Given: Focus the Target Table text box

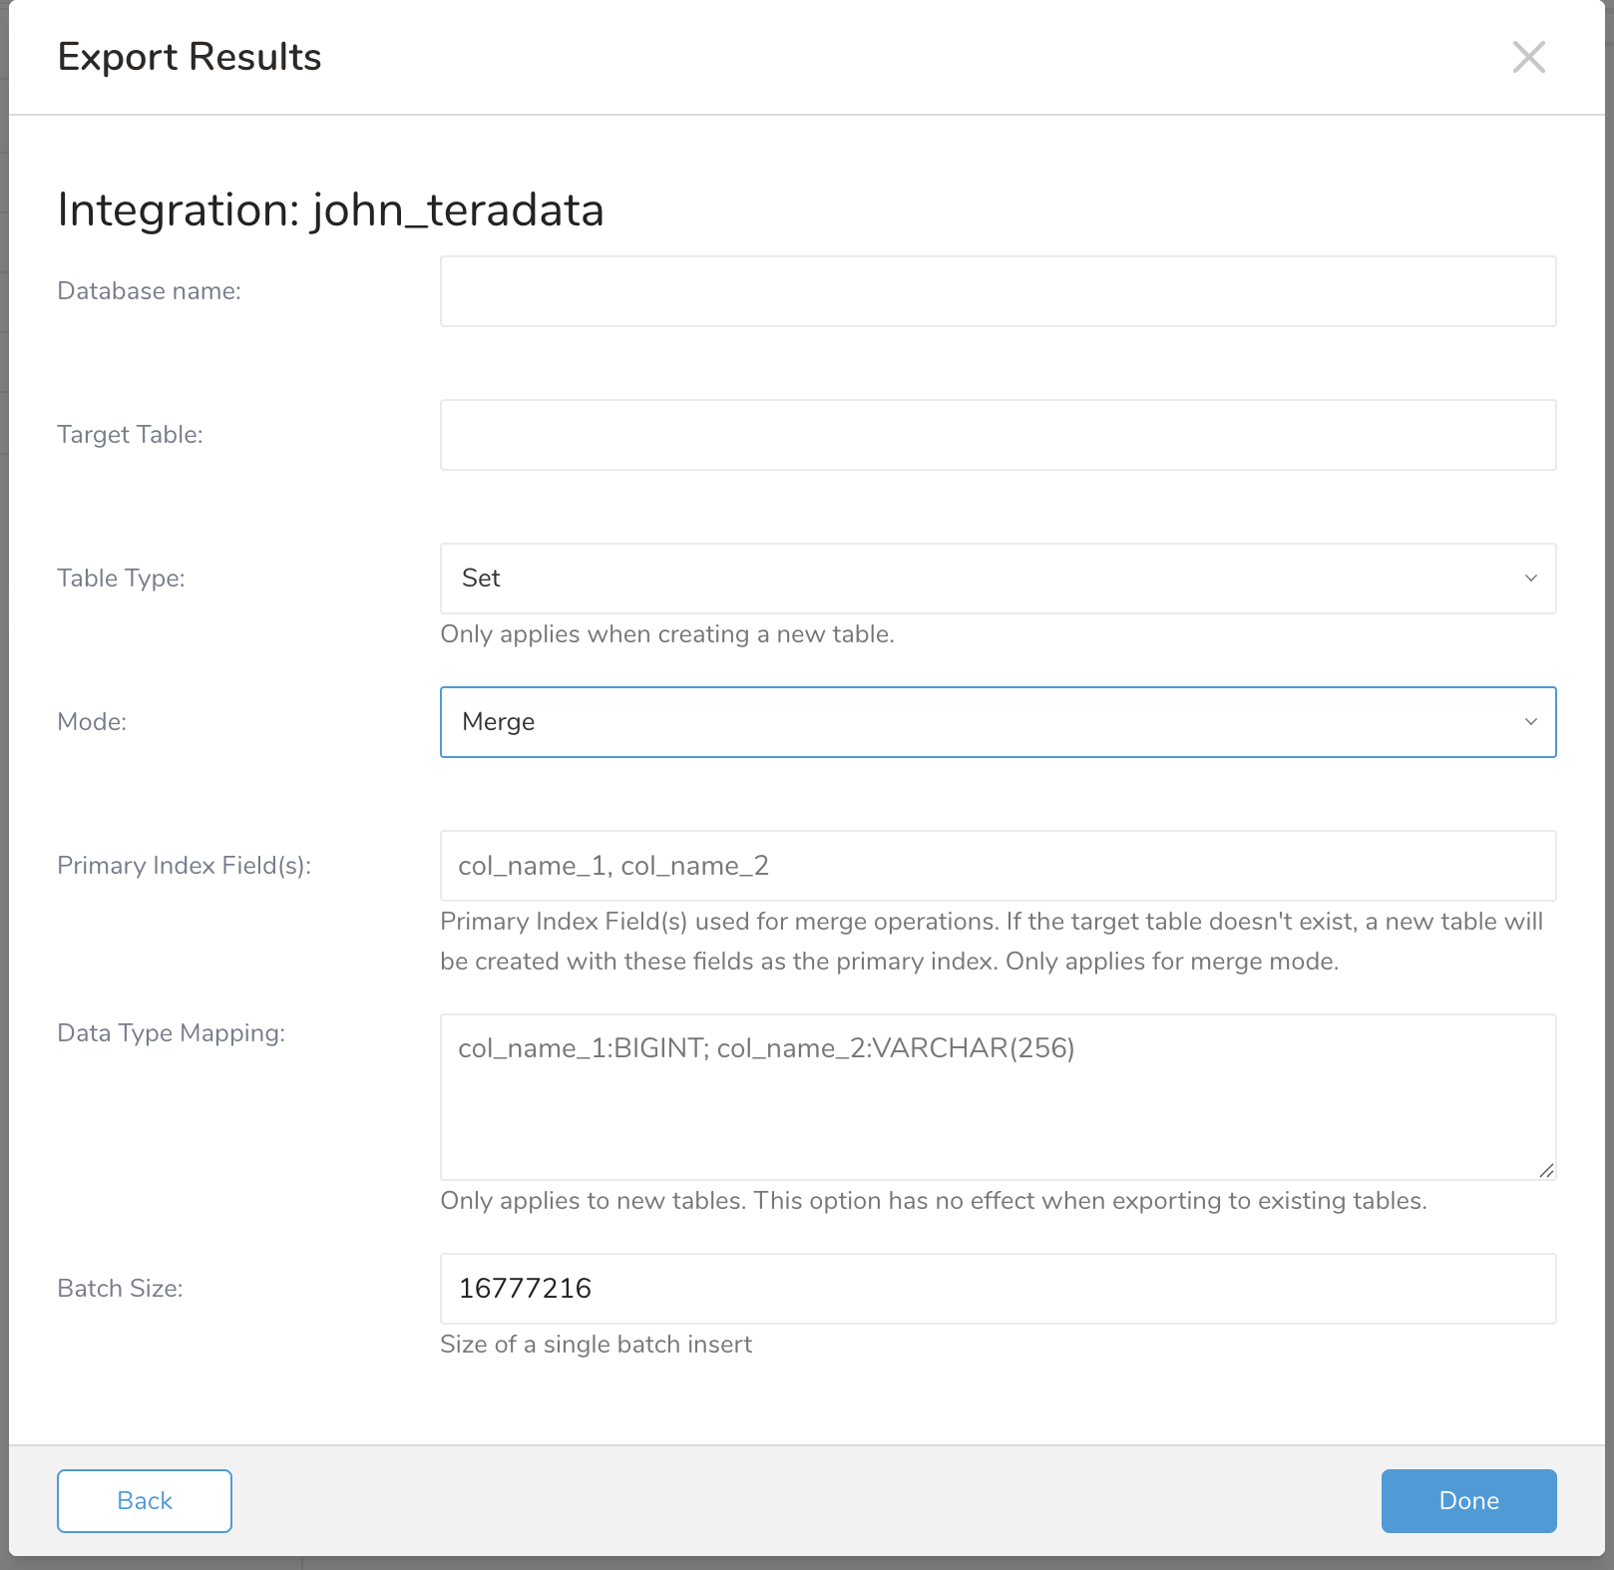Looking at the screenshot, I should [998, 435].
